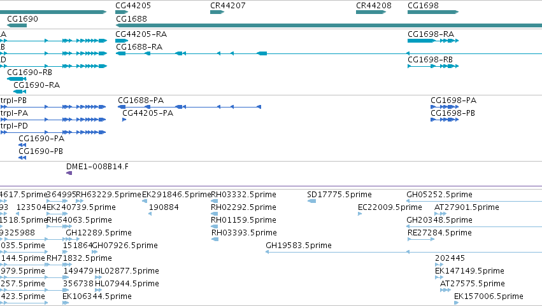The height and width of the screenshot is (306, 542).
Task: Click the CR44208 gene feature bar
Action: pos(371,12)
